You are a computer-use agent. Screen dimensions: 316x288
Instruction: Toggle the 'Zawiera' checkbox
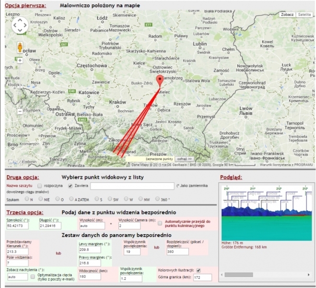(70, 185)
